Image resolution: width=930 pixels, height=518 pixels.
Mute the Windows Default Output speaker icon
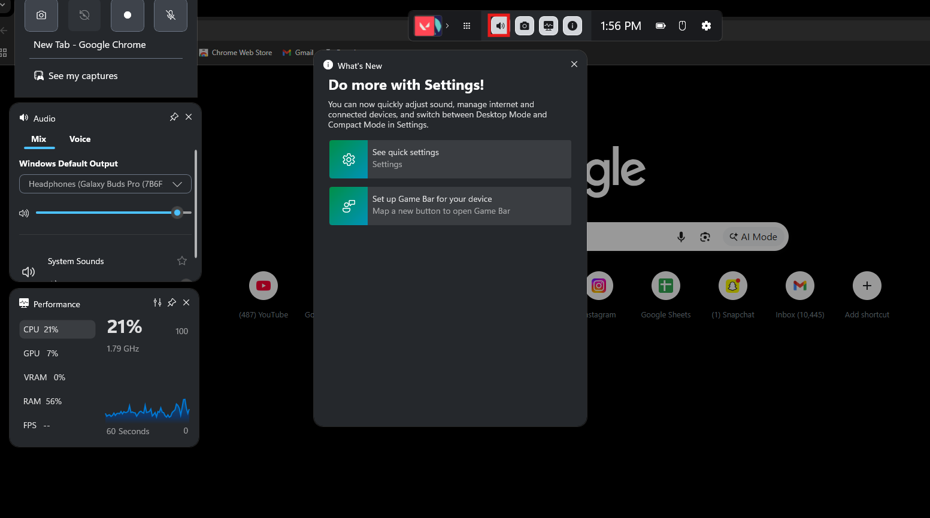point(24,213)
